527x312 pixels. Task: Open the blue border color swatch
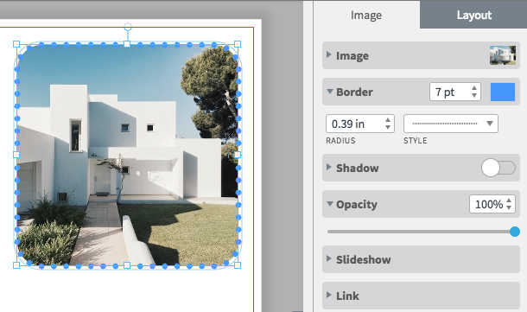(x=503, y=92)
